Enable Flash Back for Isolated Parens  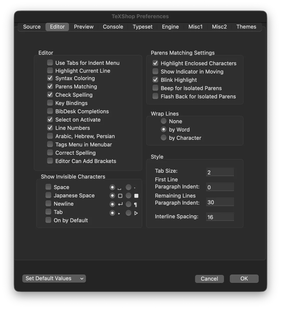155,96
